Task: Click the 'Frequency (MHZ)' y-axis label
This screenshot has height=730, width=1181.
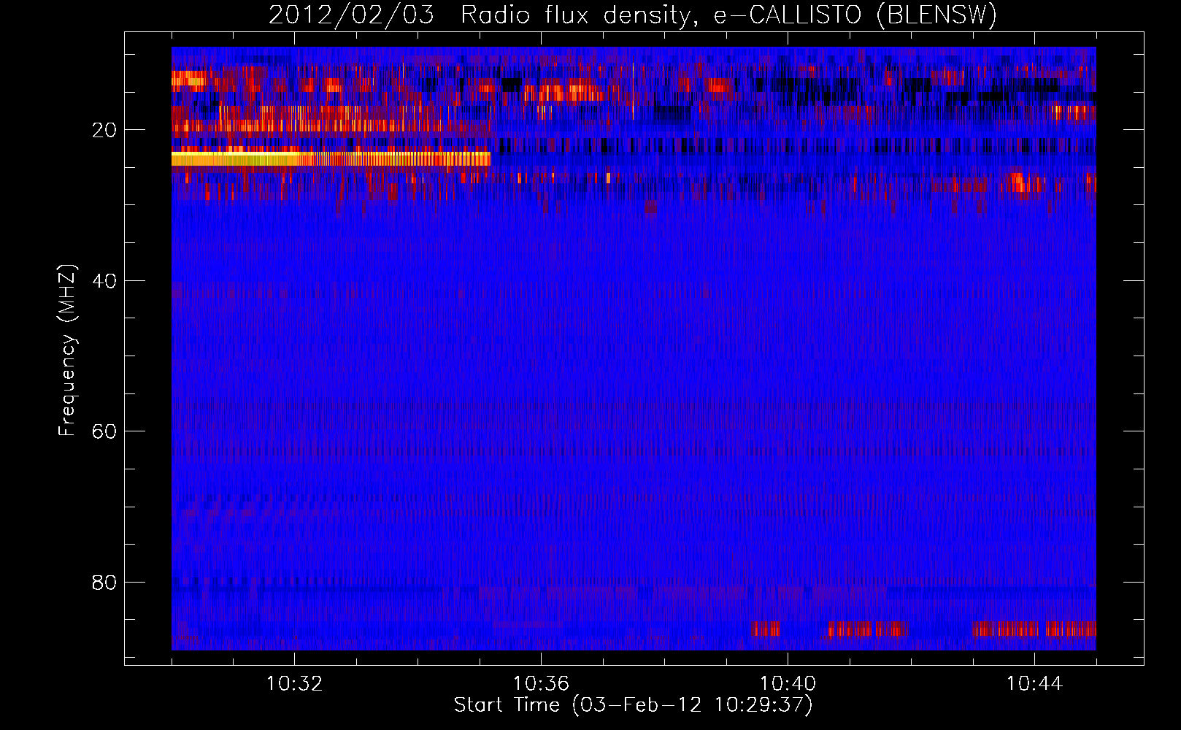Action: pos(67,350)
